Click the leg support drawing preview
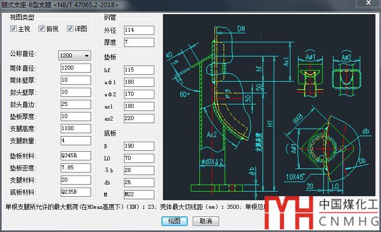This screenshot has height=232, width=381. coord(269,107)
